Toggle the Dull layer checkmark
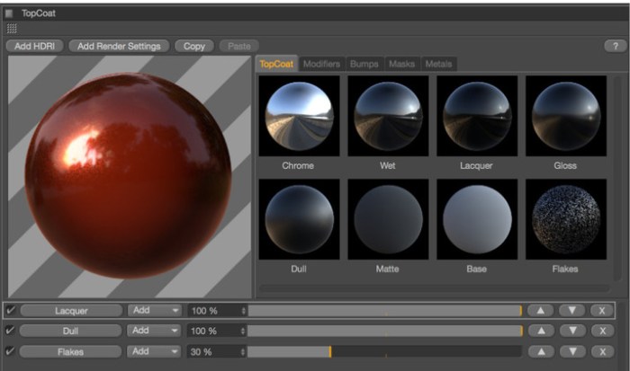The image size is (630, 371). pos(10,331)
